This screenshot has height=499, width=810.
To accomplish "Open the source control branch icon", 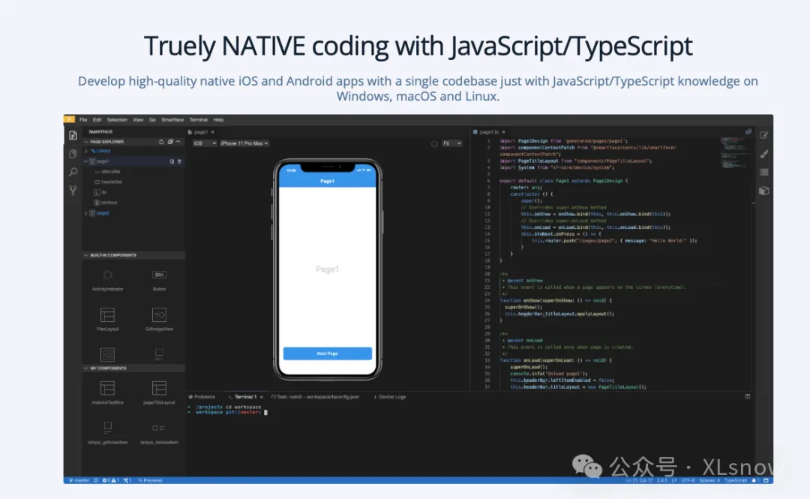I will [73, 191].
